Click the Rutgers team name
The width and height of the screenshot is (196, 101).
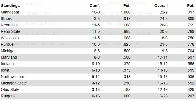click(8, 96)
